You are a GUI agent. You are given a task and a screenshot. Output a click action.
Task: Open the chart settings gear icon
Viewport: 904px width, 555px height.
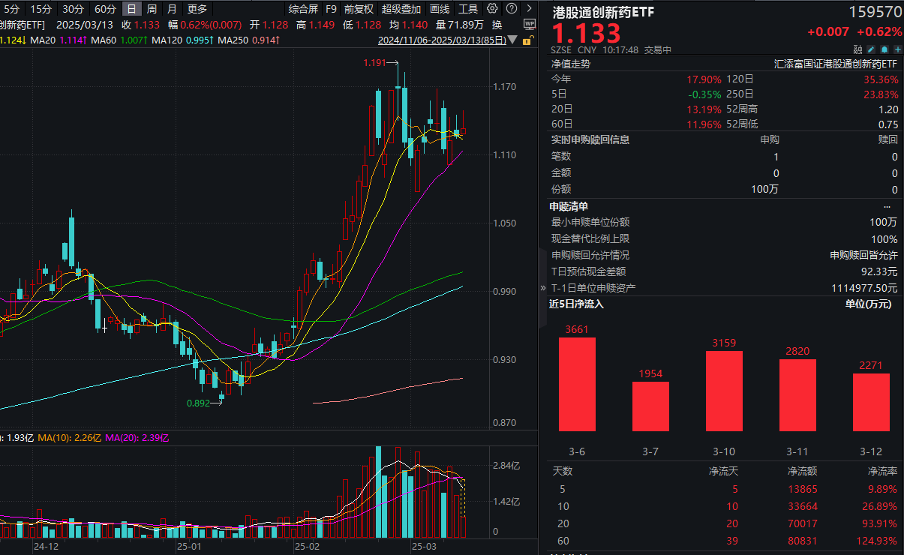(x=492, y=9)
